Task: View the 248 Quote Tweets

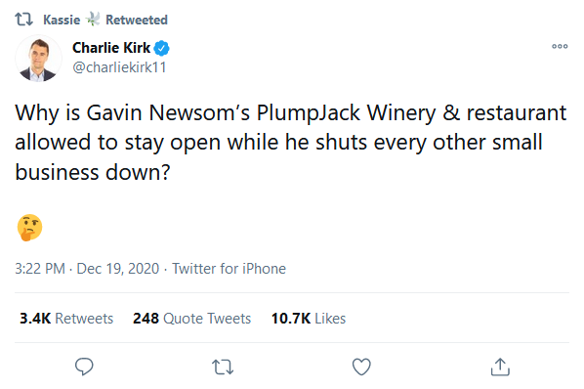Action: pos(191,319)
